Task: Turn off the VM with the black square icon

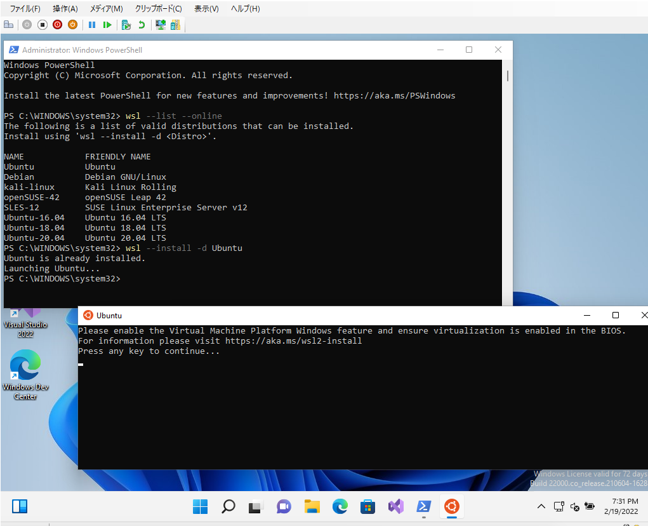Action: (42, 25)
